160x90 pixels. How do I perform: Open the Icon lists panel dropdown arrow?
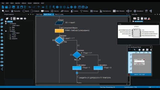coord(155,14)
